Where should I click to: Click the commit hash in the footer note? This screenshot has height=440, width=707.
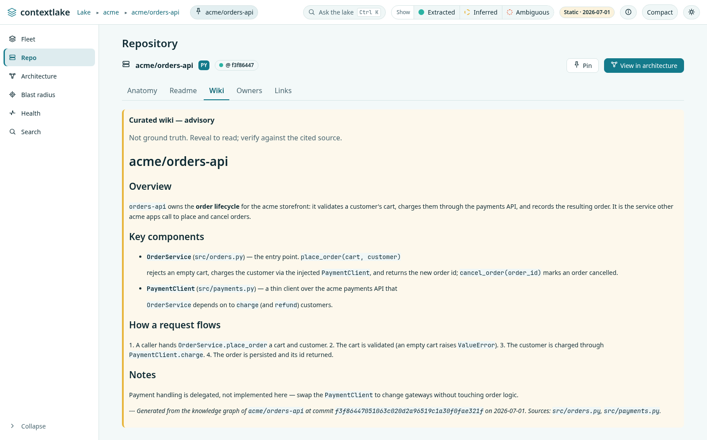tap(409, 411)
